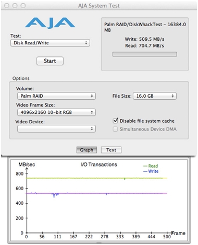Screen dimensions: 198x245
Task: Click the zoom window button
Action: pos(23,6)
